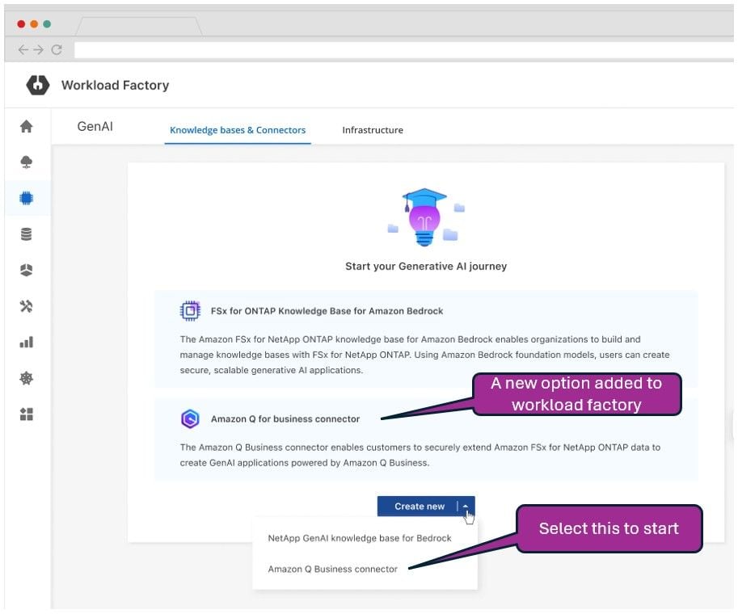738x614 pixels.
Task: Click the GenAI page title
Action: [x=95, y=126]
